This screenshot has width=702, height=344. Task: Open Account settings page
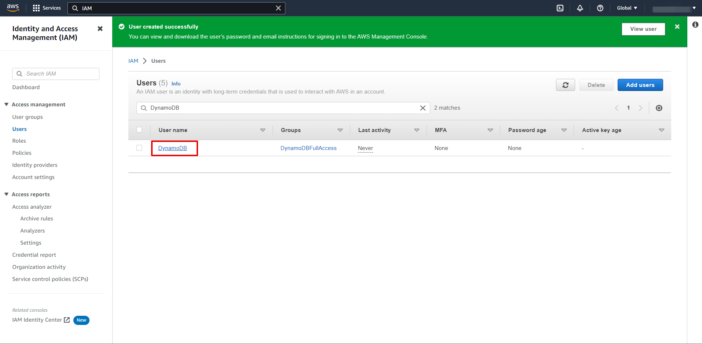click(x=33, y=177)
